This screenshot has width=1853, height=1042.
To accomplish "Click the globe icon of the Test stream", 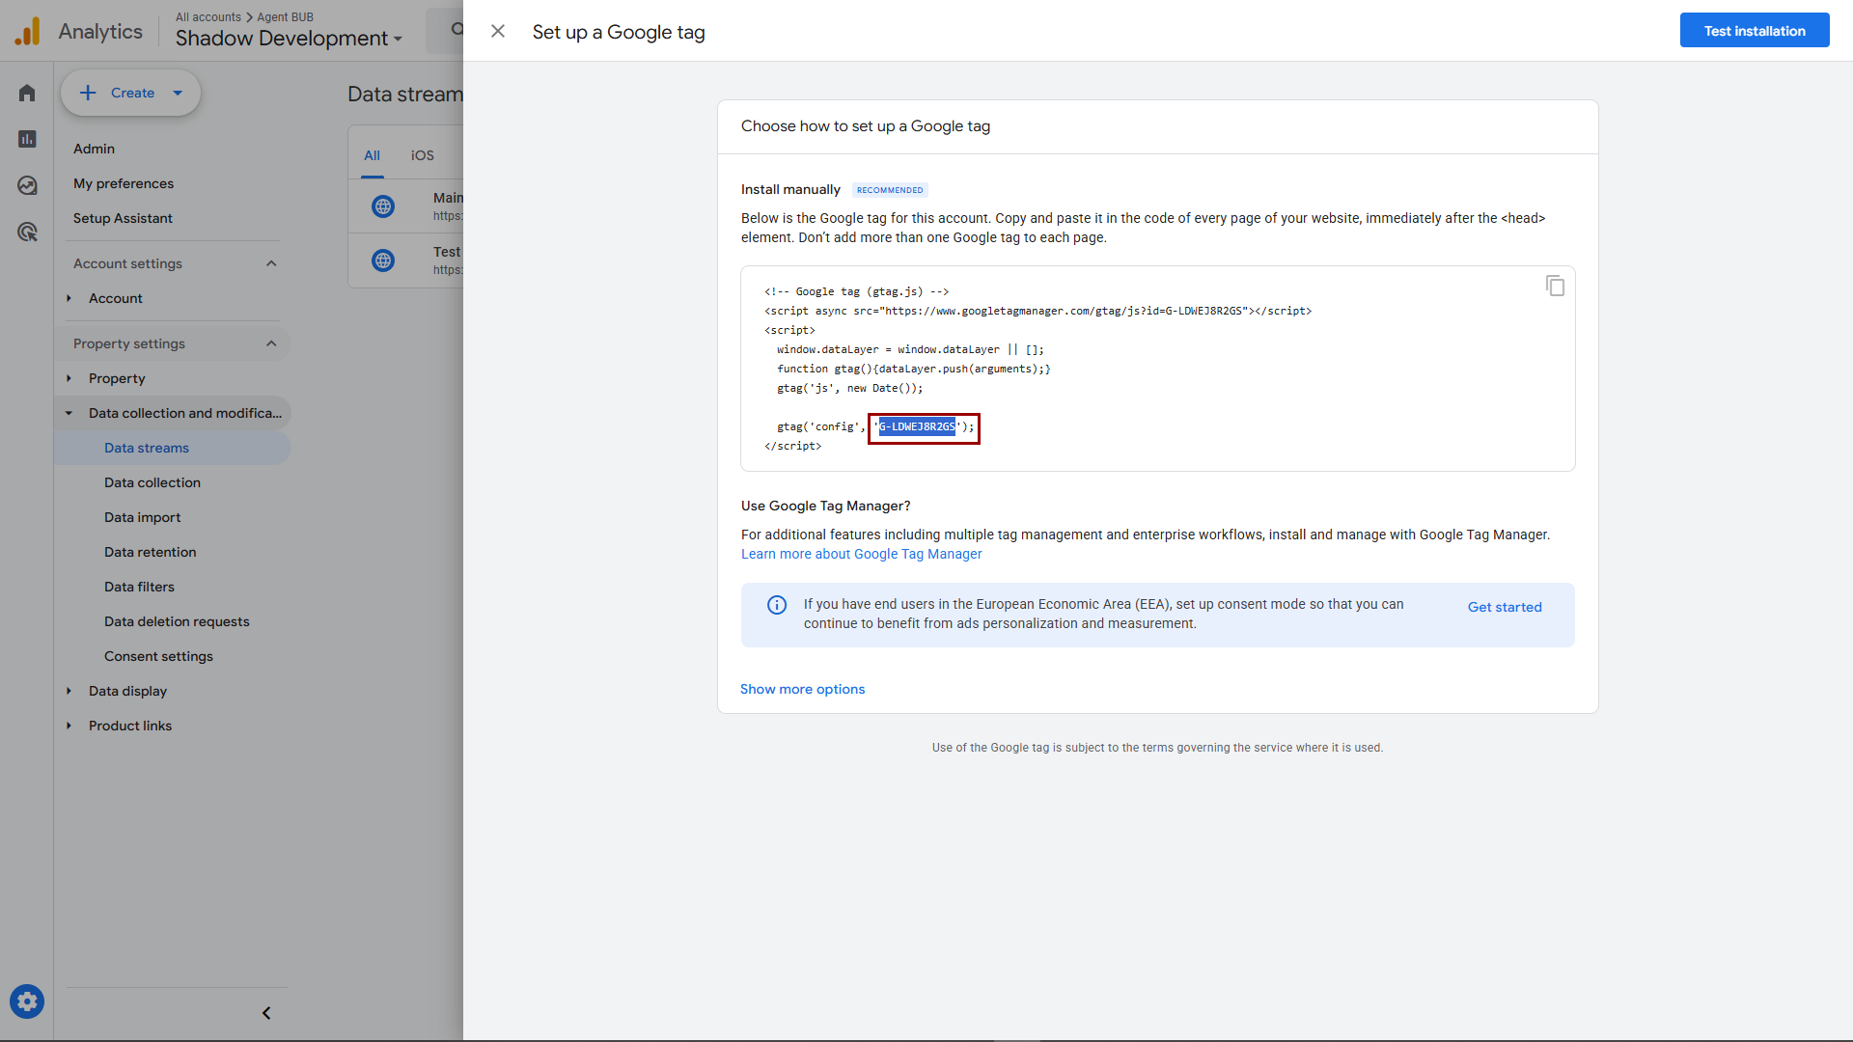I will click(x=383, y=260).
